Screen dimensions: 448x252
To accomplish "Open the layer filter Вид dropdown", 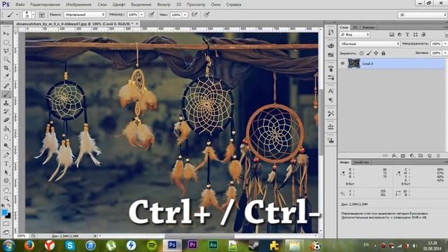I will click(355, 34).
